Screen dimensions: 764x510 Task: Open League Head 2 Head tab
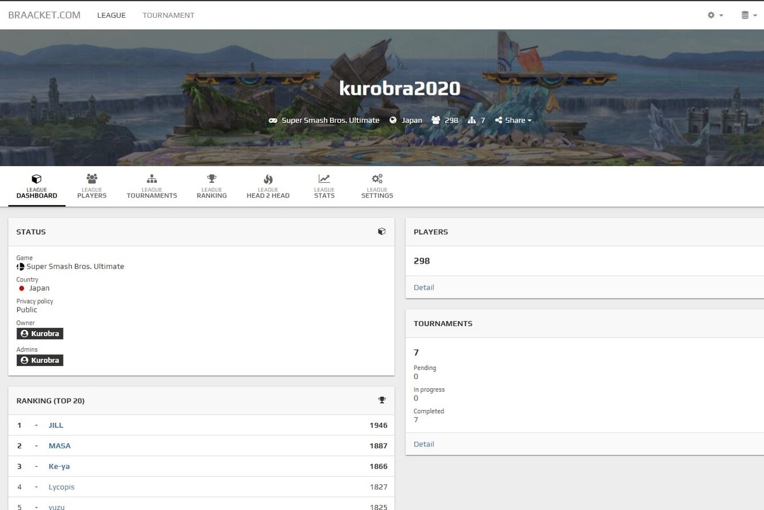268,187
